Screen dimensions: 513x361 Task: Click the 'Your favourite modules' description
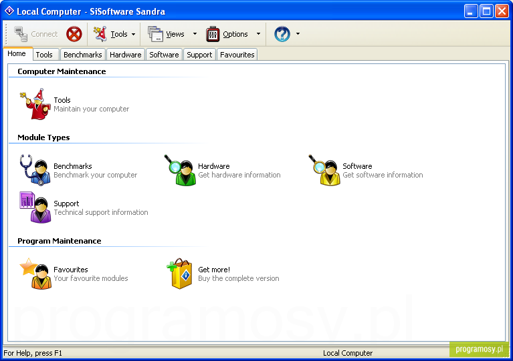point(90,278)
